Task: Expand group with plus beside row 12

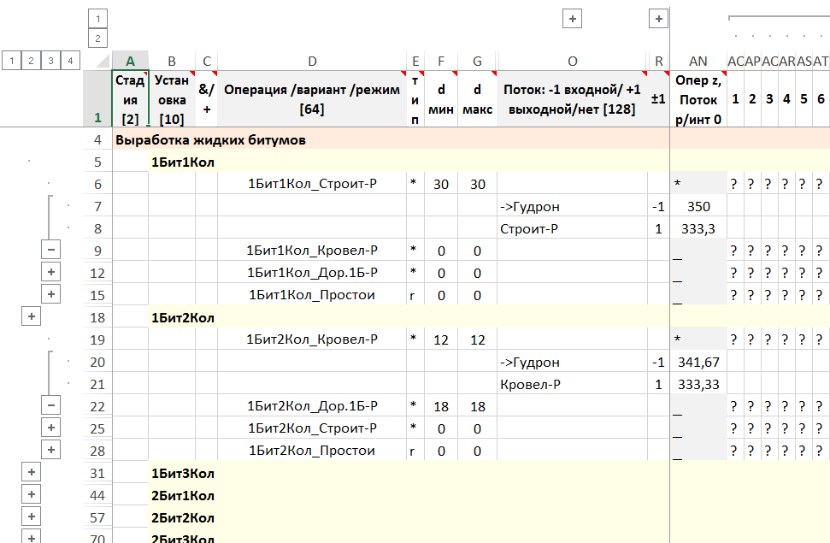Action: click(50, 272)
